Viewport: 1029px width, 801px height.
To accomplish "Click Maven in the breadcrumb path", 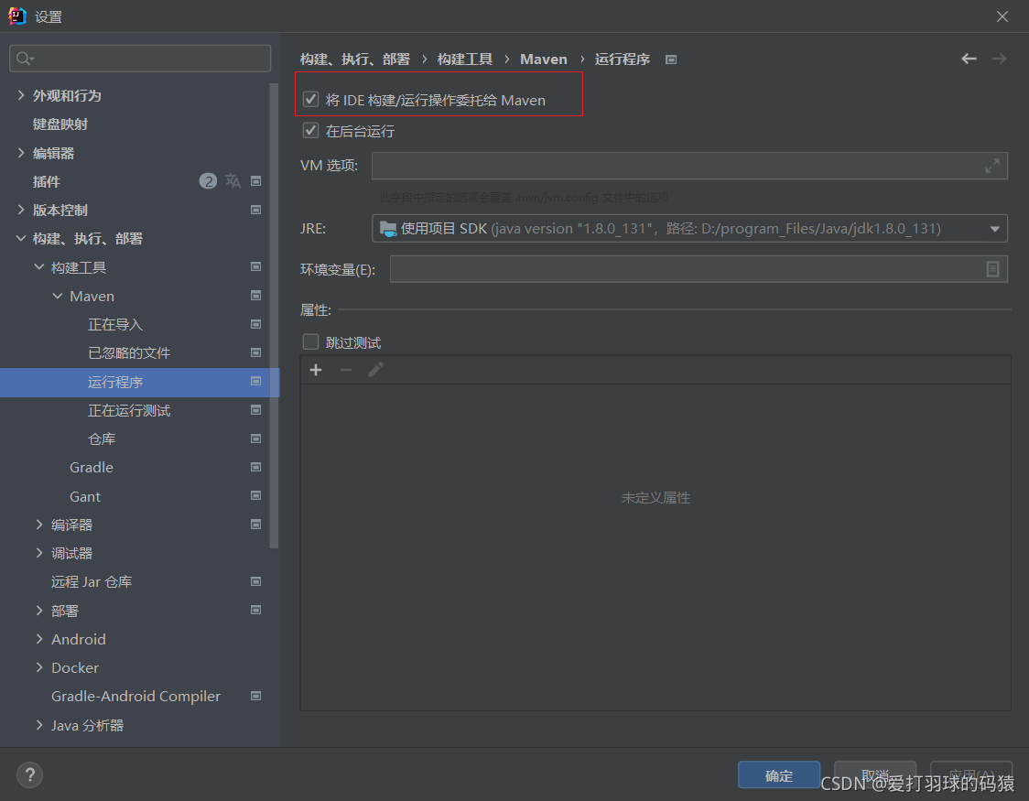I will 544,59.
